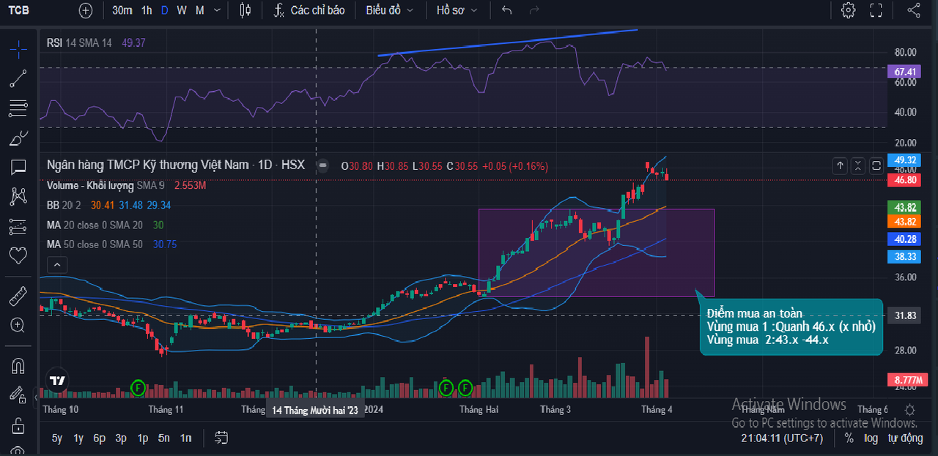Select the ruler measure tool
Viewport: 938px width, 456px height.
pos(18,296)
